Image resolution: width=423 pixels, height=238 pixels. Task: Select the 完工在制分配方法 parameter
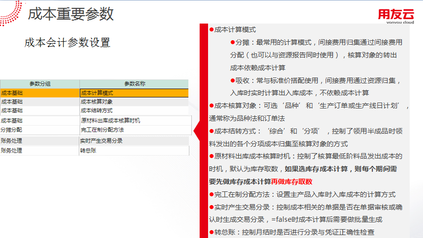[x=134, y=130]
